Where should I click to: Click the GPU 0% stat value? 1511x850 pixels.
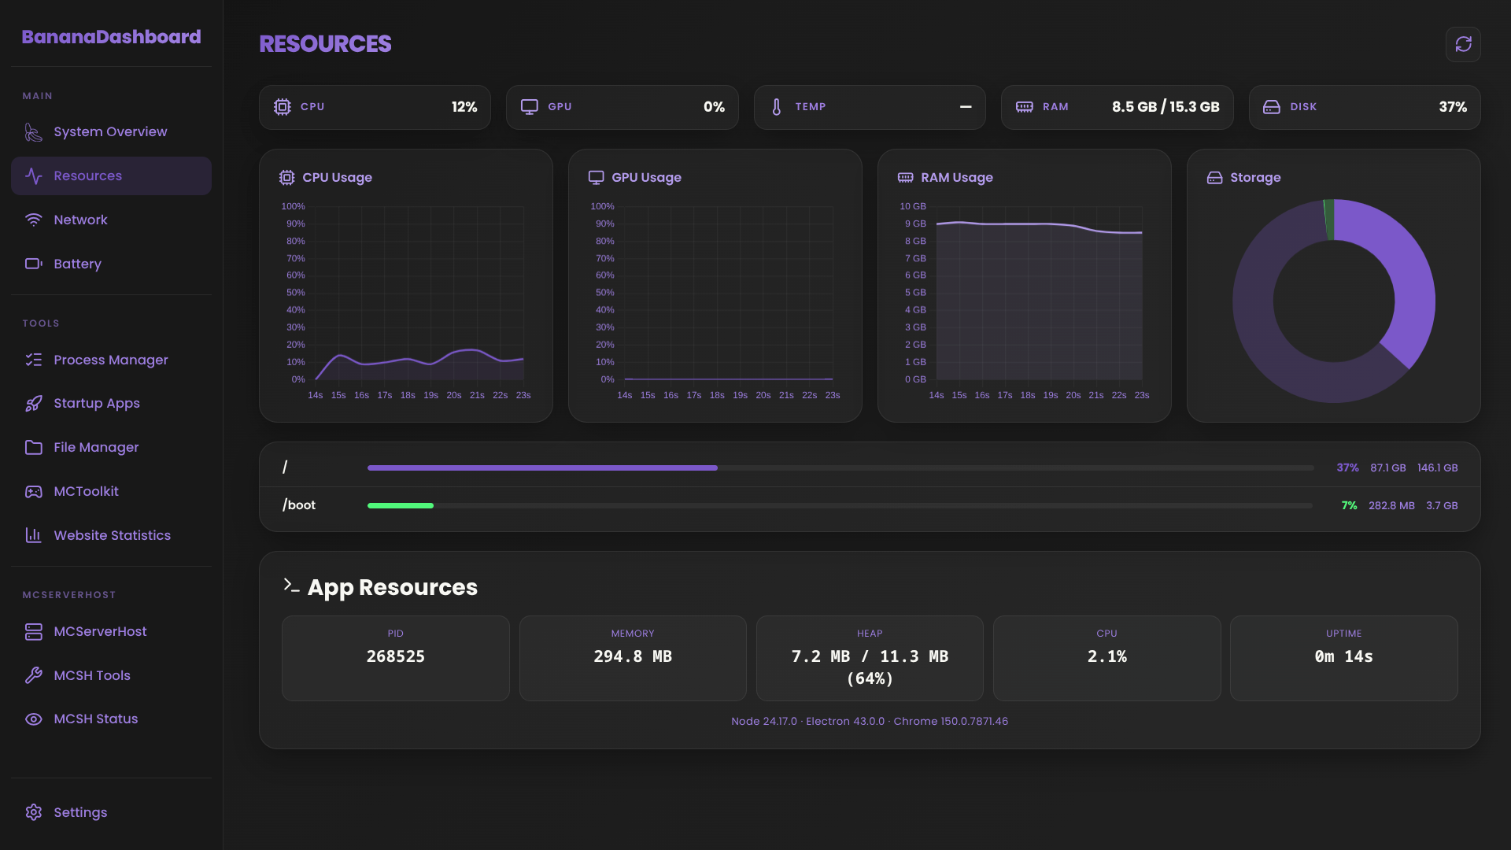(x=714, y=107)
